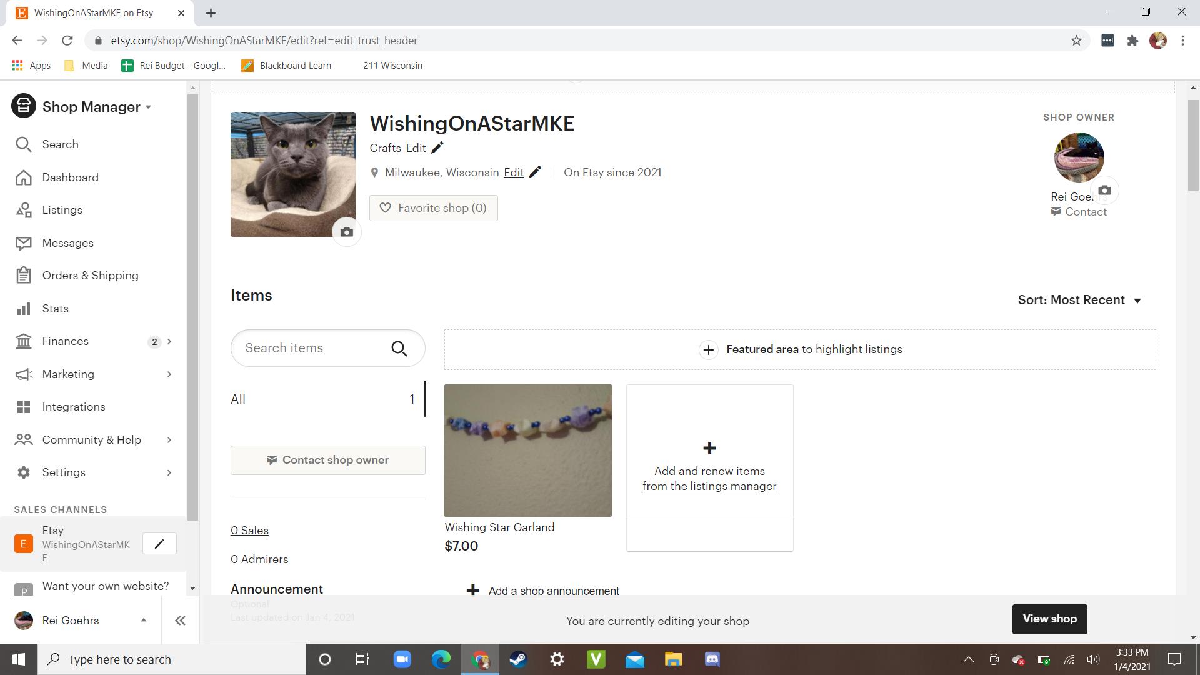Screen dimensions: 1200x675
Task: Open Listings in the sidebar
Action: pos(62,210)
